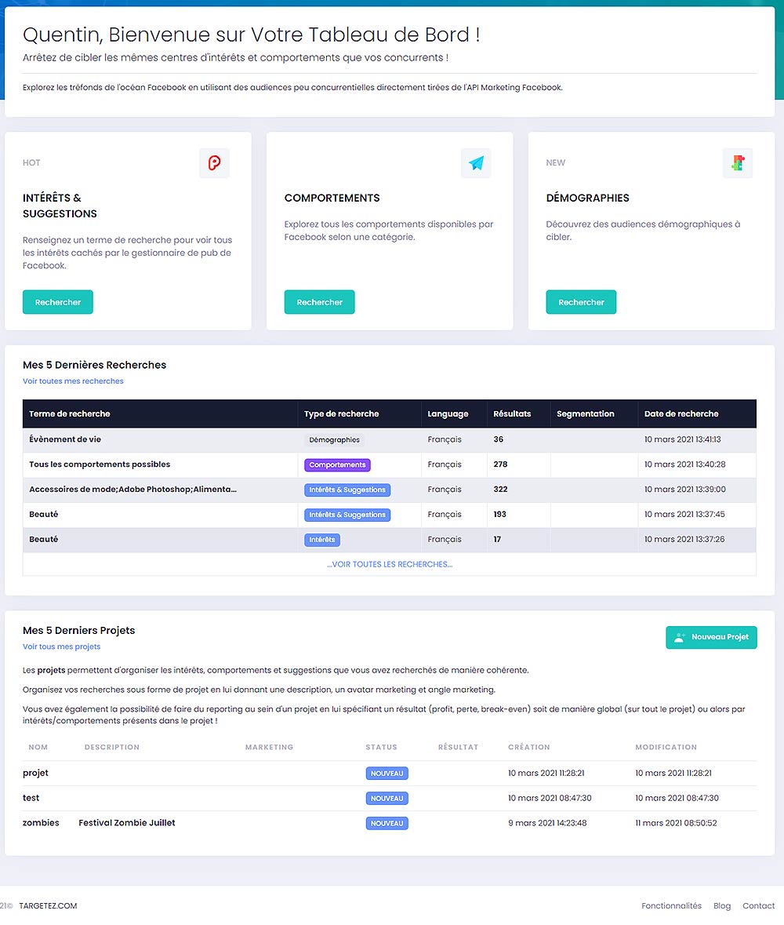Click the purple Comportements badge
Viewport: 784px width, 925px height.
click(337, 465)
